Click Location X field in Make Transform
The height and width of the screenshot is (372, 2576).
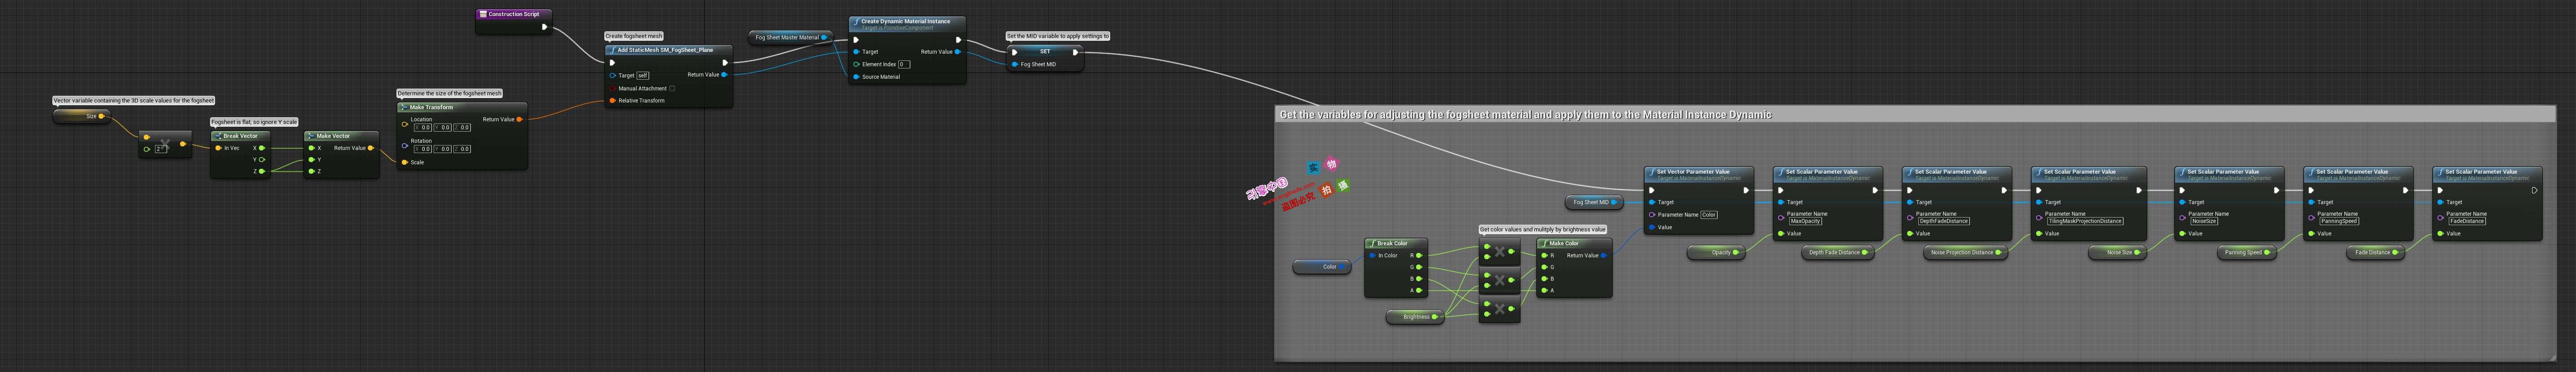pos(423,127)
